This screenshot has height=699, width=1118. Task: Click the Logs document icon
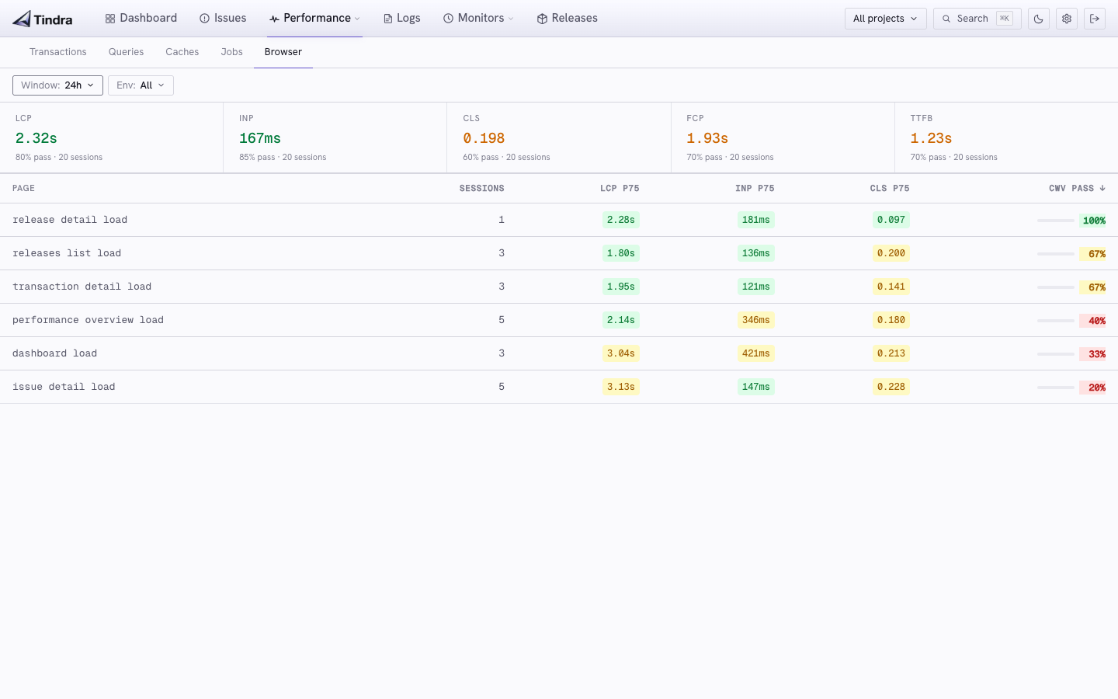[388, 19]
